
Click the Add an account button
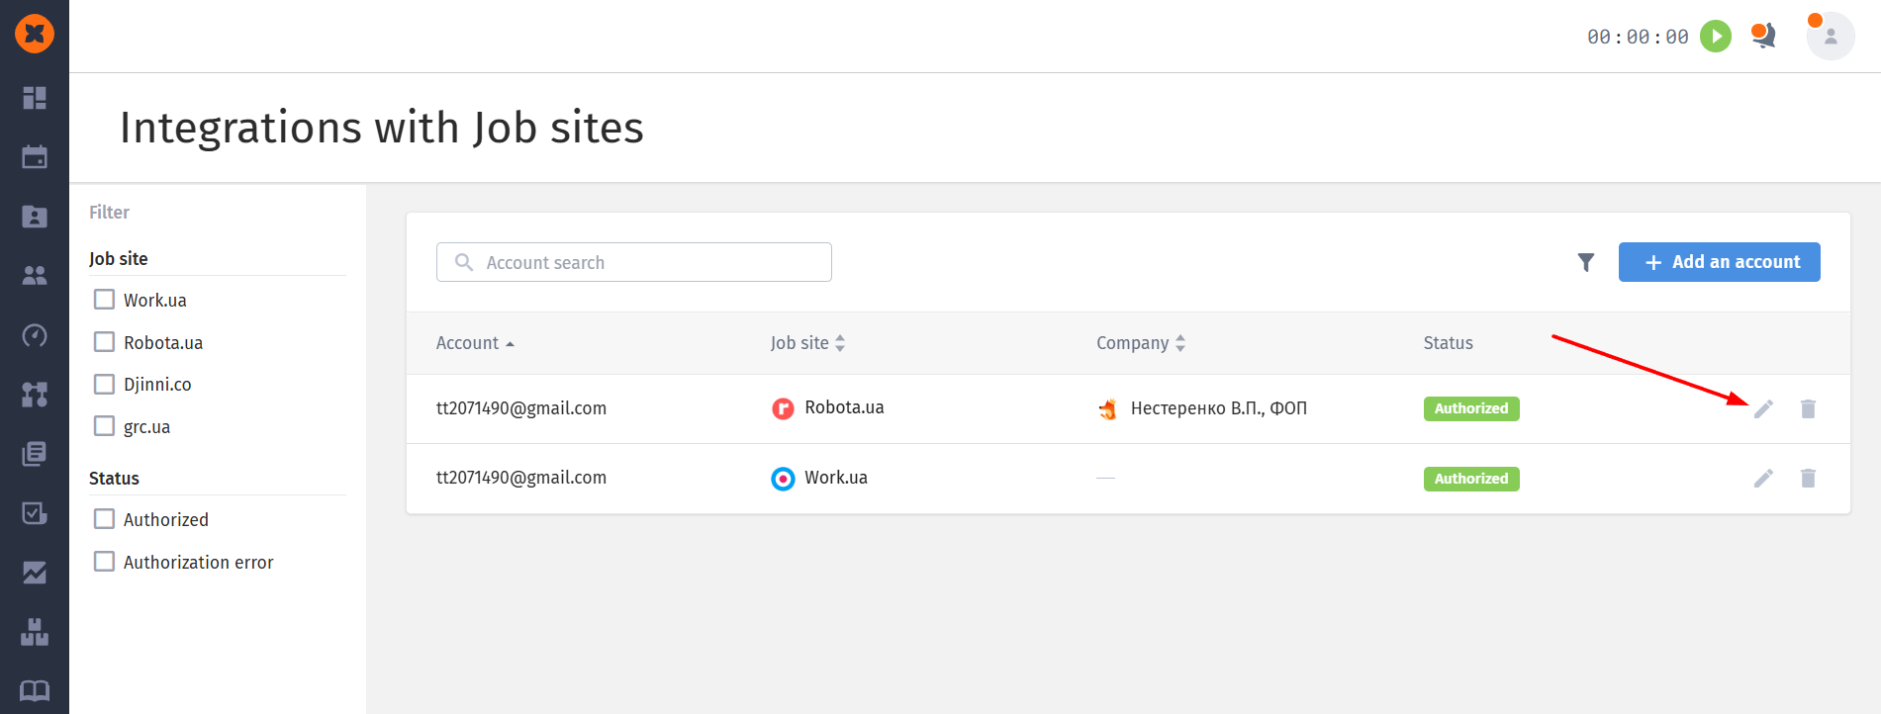1719,262
